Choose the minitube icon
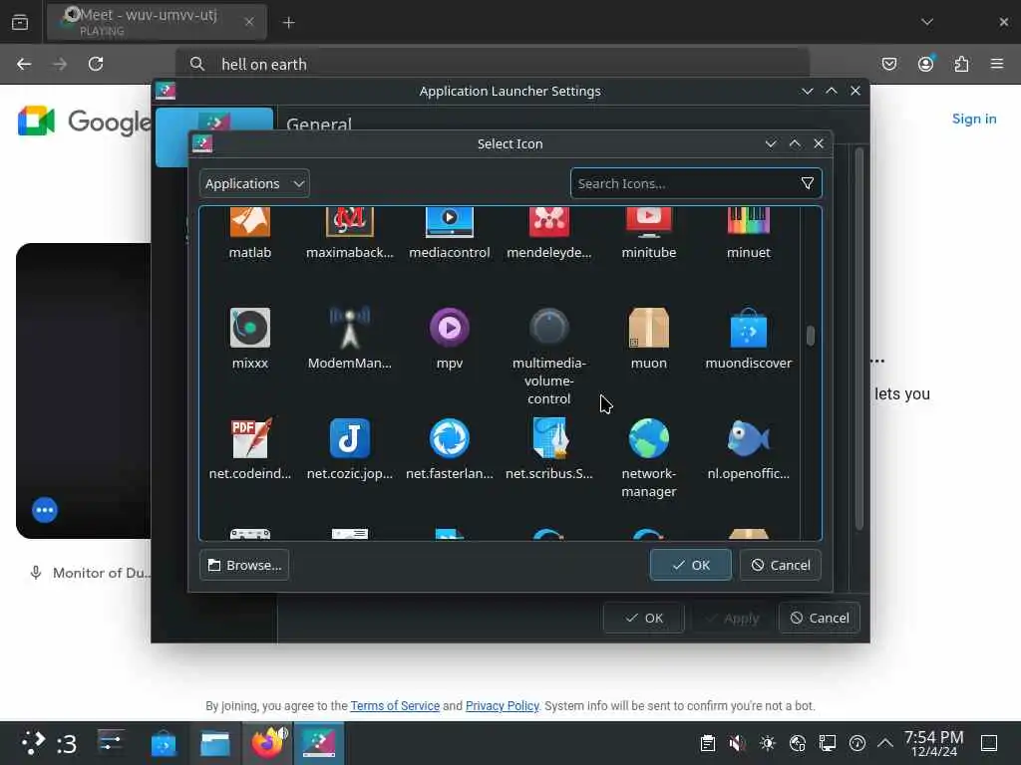Viewport: 1021px width, 765px height. (x=648, y=222)
